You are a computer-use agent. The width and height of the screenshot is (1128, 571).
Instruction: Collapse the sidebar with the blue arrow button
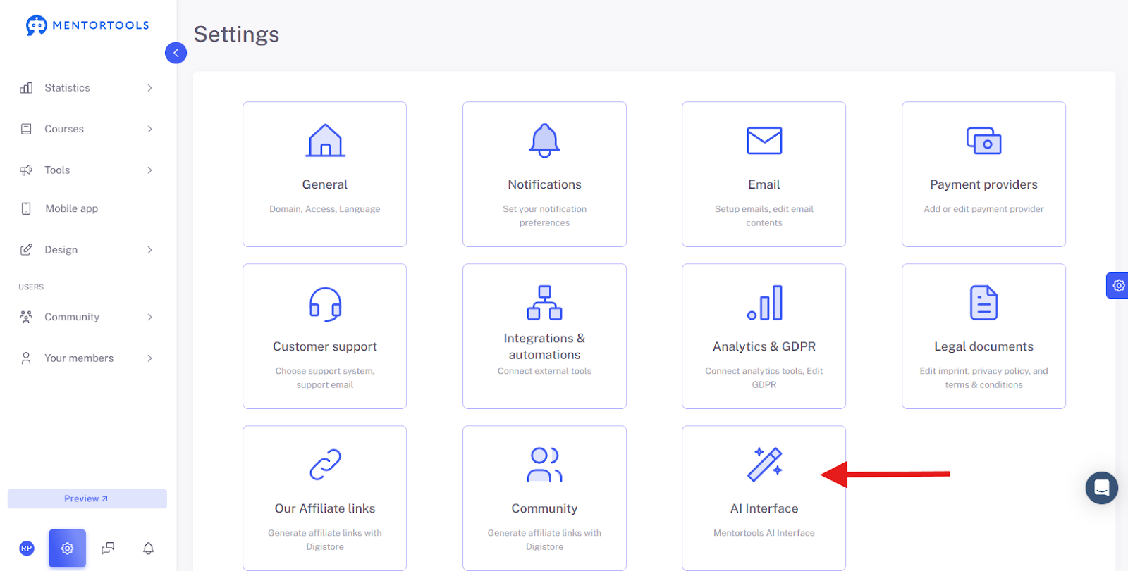pyautogui.click(x=176, y=53)
